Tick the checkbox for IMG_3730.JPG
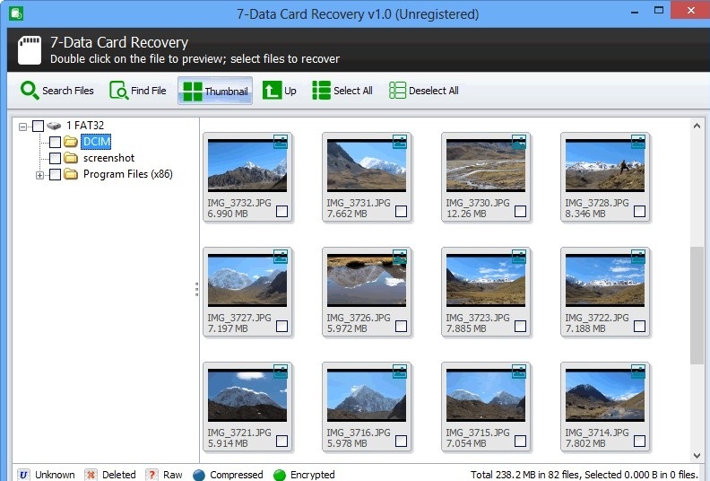 tap(520, 211)
